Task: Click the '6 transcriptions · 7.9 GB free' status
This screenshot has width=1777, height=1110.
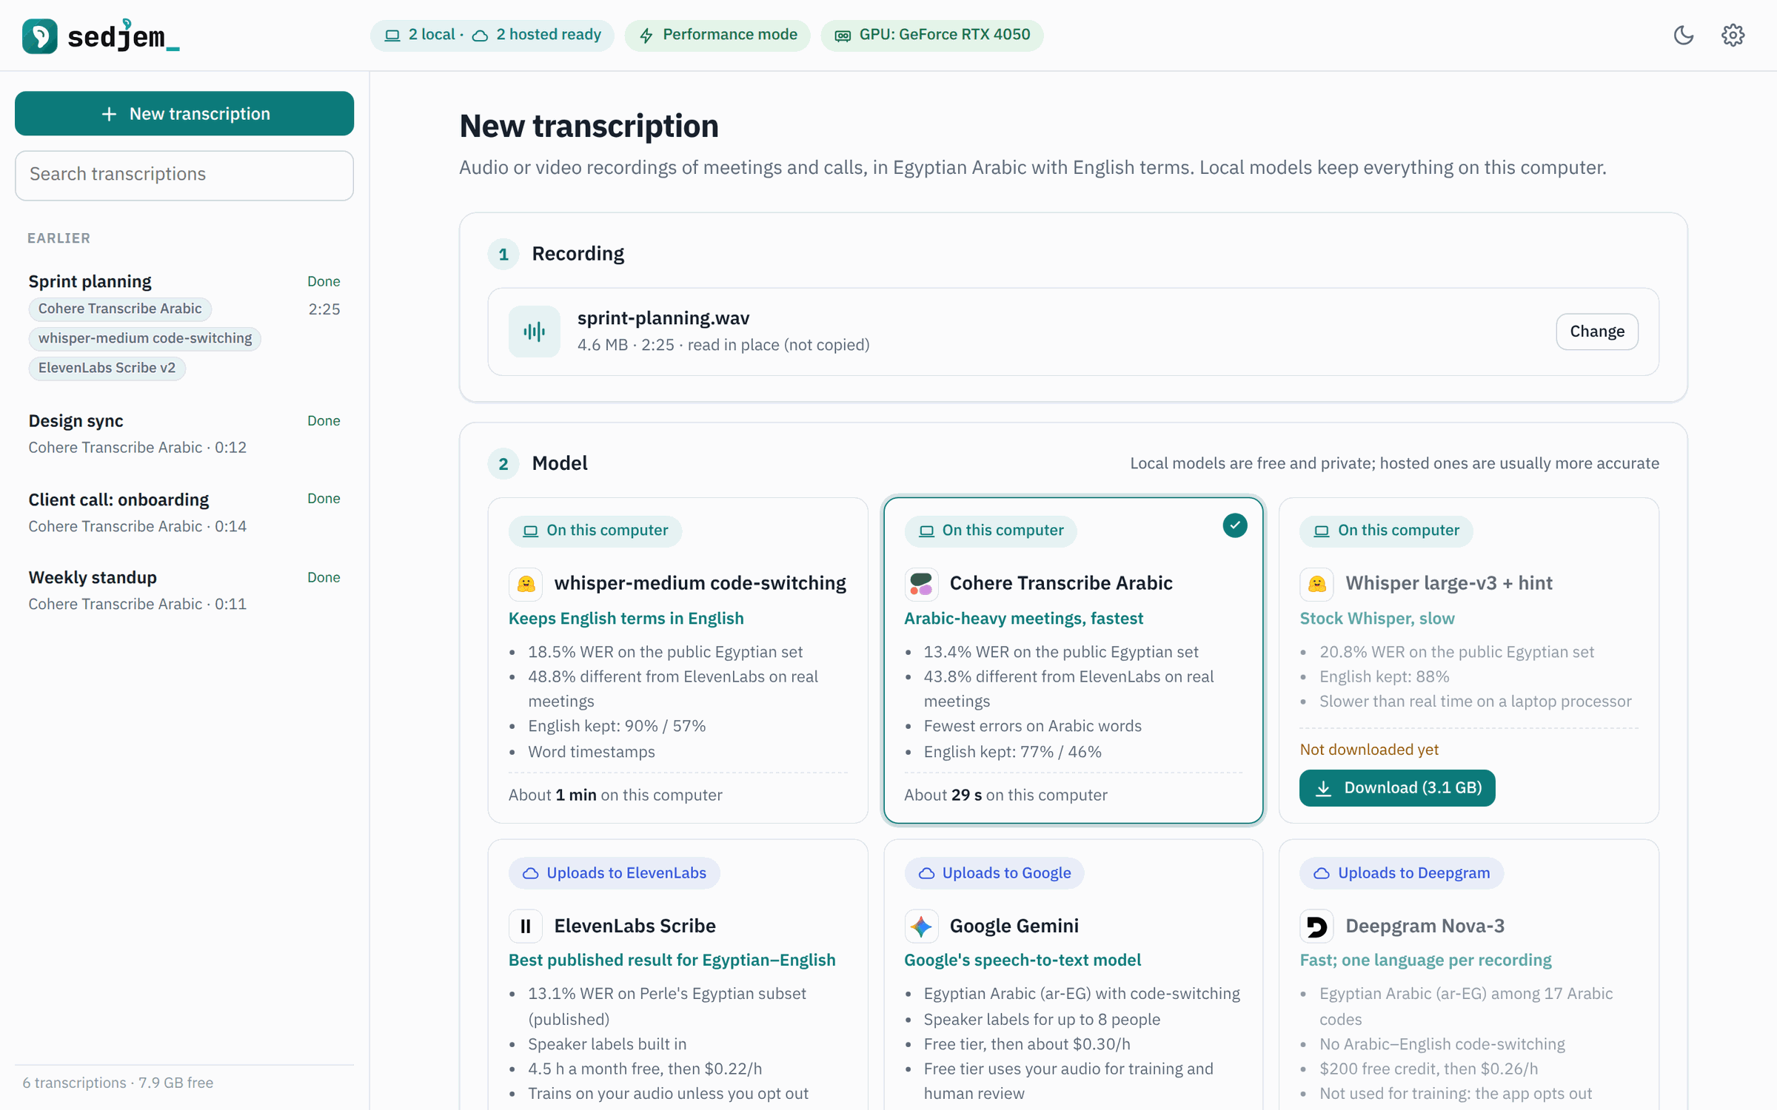Action: coord(118,1083)
